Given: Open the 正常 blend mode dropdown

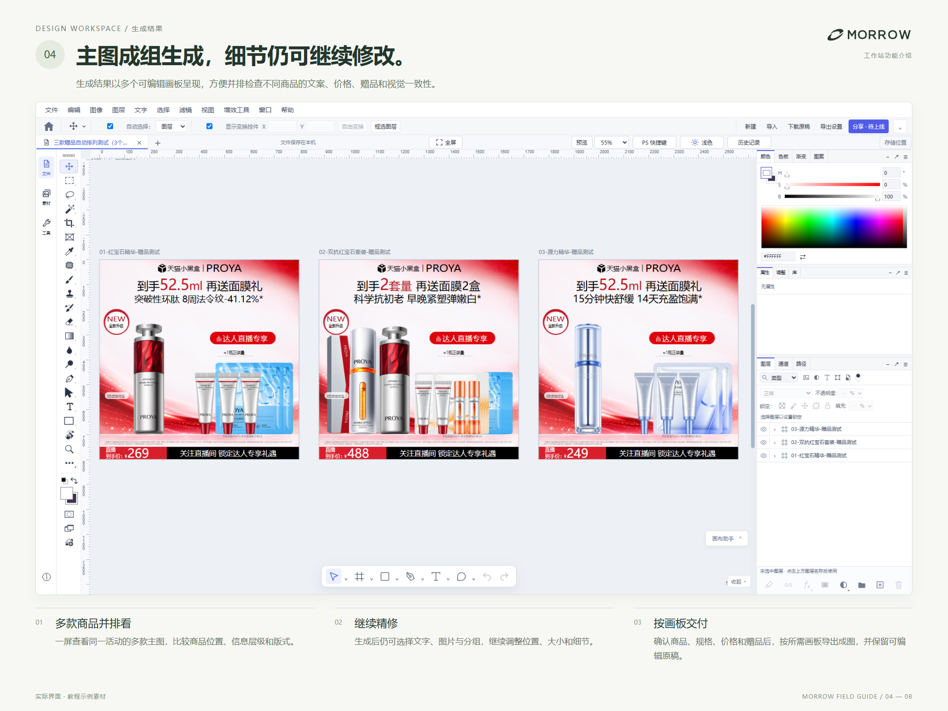Looking at the screenshot, I should coord(786,394).
